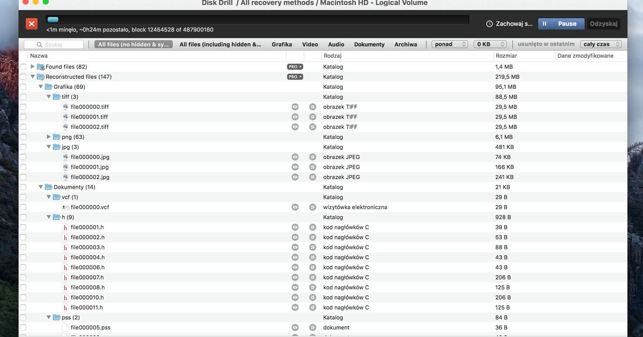Screen dimensions: 643x337
Task: Click the eye icon for file000005.pss
Action: (295, 327)
